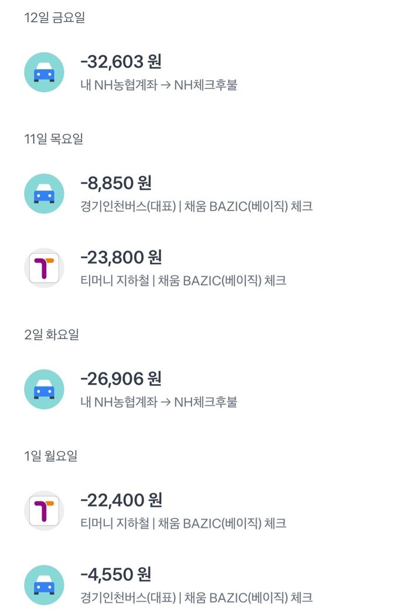The image size is (413, 610).
Task: Select the -23,800 원 amount
Action: [x=121, y=257]
